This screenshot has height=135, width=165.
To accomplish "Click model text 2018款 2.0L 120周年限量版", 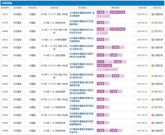I will tap(54, 40).
